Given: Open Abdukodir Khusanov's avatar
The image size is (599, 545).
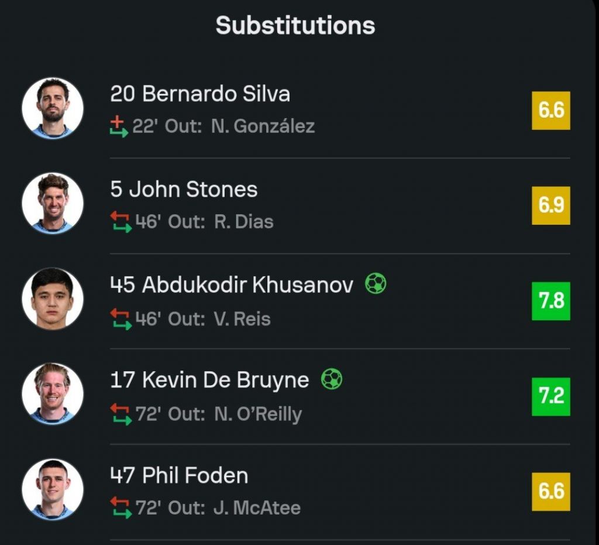Looking at the screenshot, I should (x=53, y=299).
